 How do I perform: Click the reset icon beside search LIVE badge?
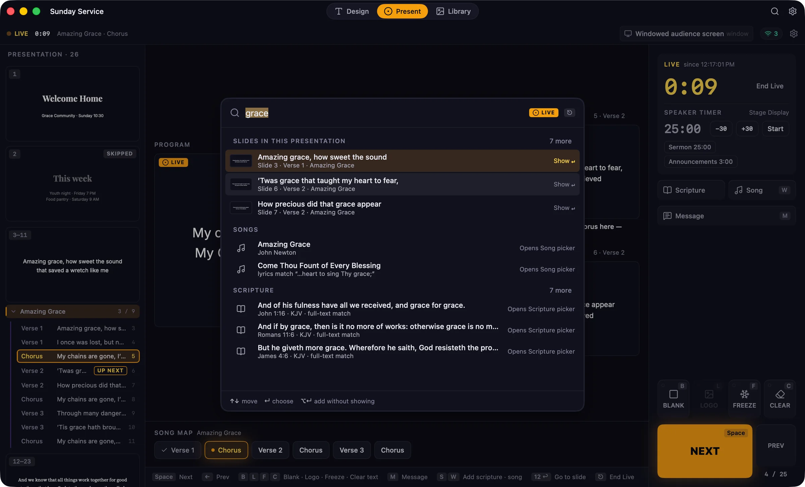pyautogui.click(x=570, y=113)
